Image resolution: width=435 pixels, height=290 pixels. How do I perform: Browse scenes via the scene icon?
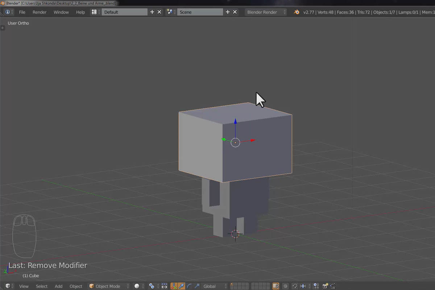170,12
